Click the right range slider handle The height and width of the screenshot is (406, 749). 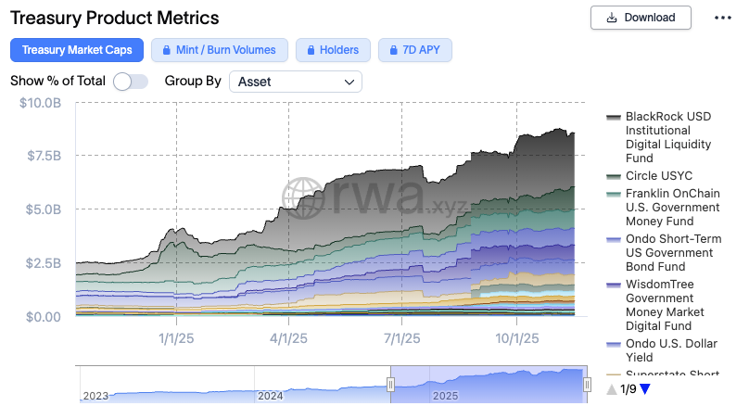click(x=586, y=385)
